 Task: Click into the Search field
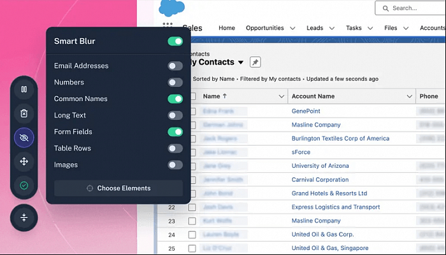411,8
